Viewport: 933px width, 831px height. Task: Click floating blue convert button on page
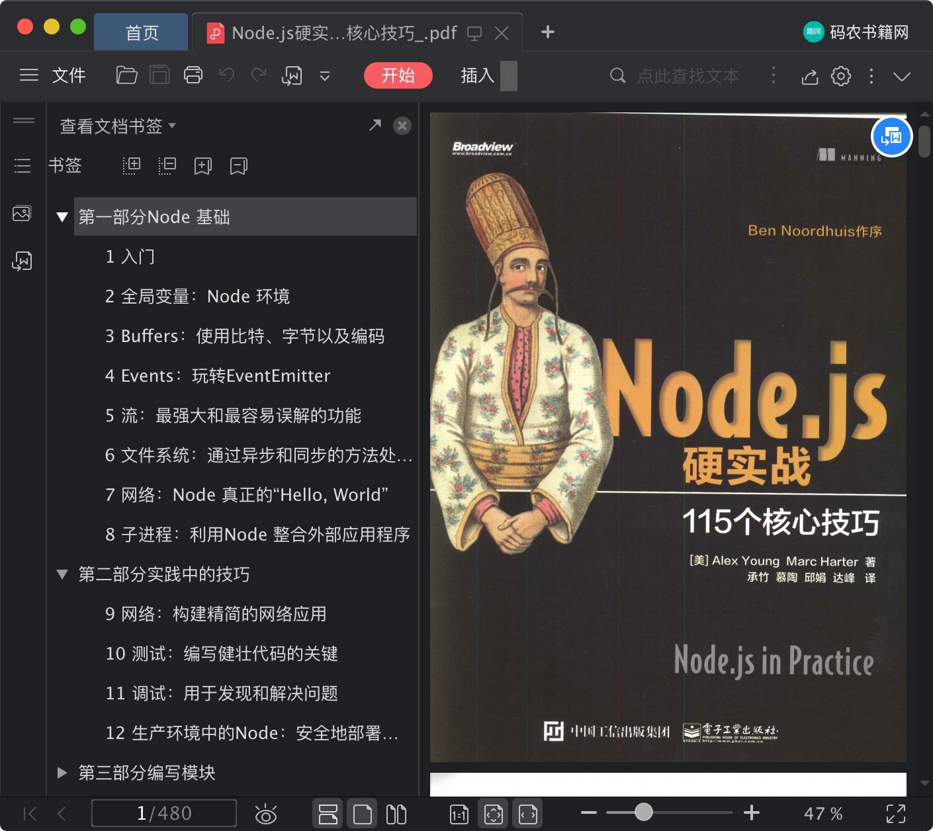[x=892, y=137]
